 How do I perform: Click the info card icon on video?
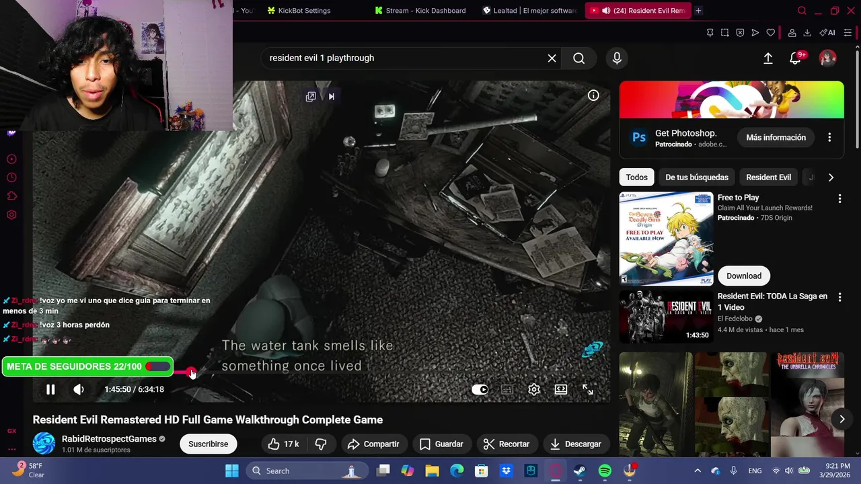click(593, 95)
